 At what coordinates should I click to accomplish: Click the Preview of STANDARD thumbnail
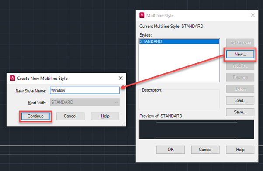point(197,129)
